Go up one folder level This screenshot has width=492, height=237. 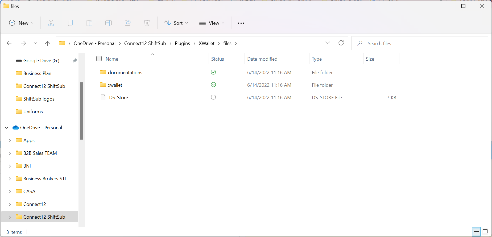pos(48,43)
